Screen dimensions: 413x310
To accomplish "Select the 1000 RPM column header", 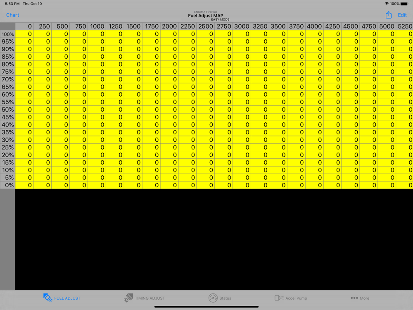I will coord(97,26).
